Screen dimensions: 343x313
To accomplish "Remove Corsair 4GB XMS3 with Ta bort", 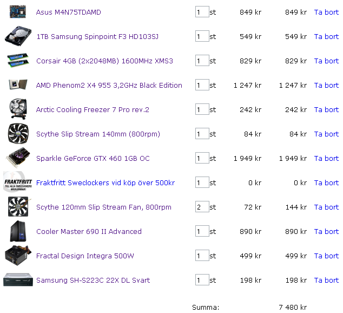I will point(326,61).
